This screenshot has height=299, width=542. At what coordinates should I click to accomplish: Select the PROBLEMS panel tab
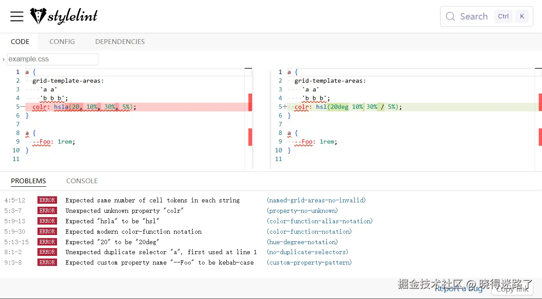click(x=28, y=181)
